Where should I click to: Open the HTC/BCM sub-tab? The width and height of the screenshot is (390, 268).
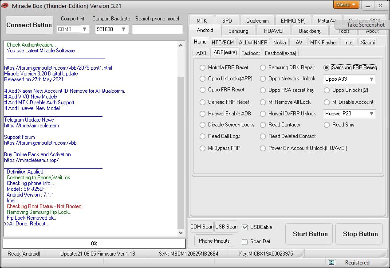pos(223,42)
